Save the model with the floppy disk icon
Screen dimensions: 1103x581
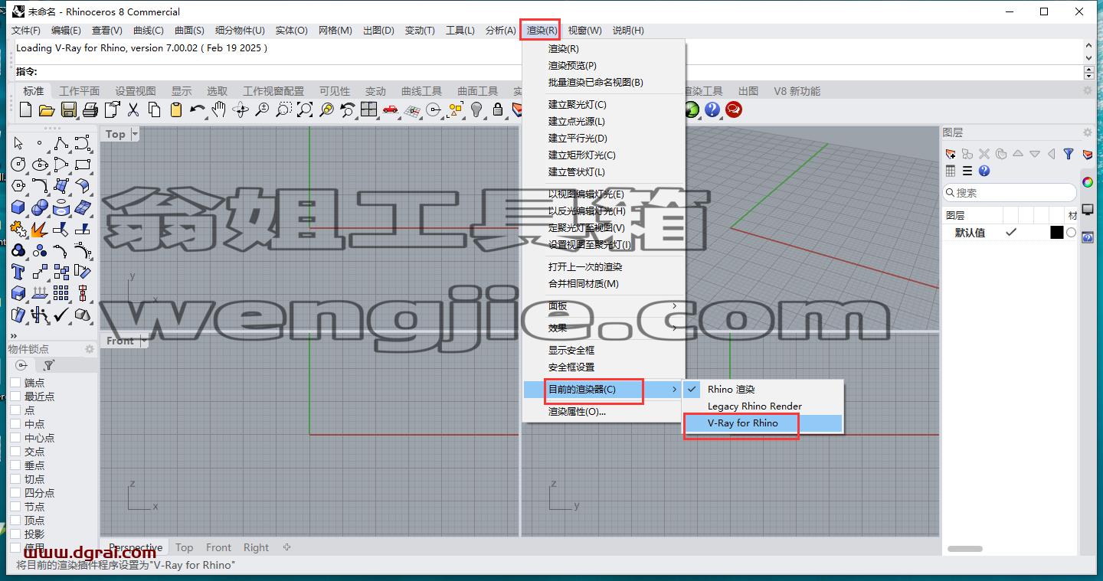tap(69, 109)
